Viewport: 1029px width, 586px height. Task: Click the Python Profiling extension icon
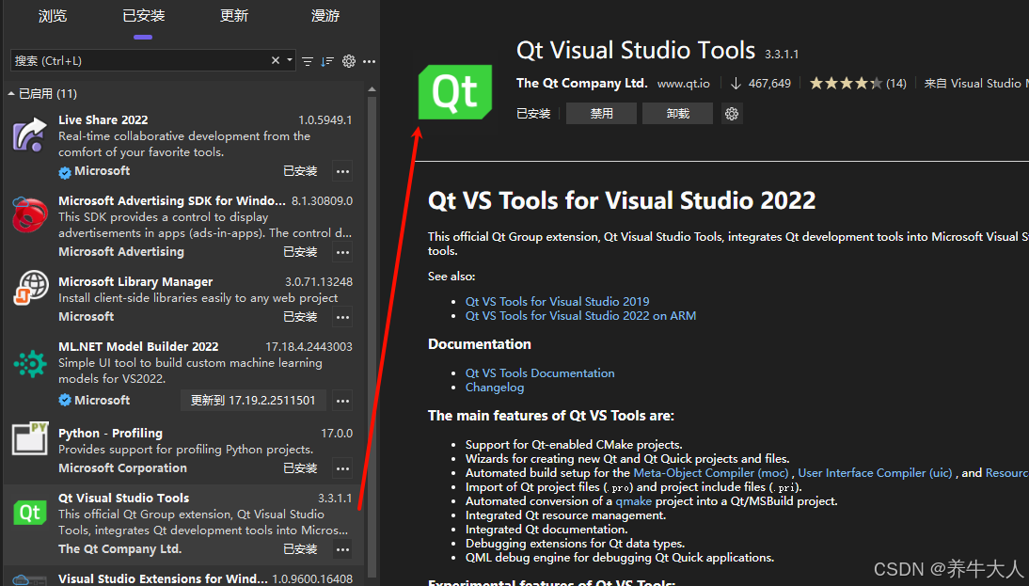pyautogui.click(x=29, y=438)
